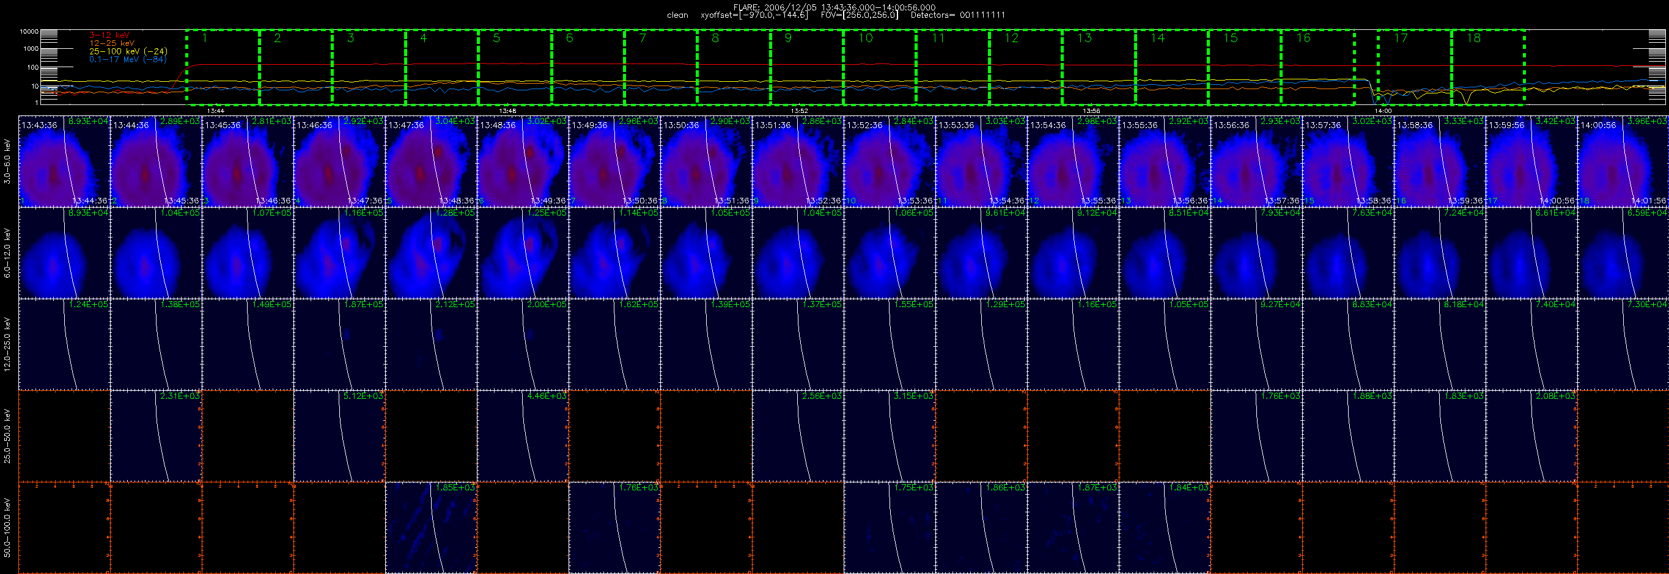Click the 14:00 lightcurve time axis label
This screenshot has width=1669, height=574.
1383,111
